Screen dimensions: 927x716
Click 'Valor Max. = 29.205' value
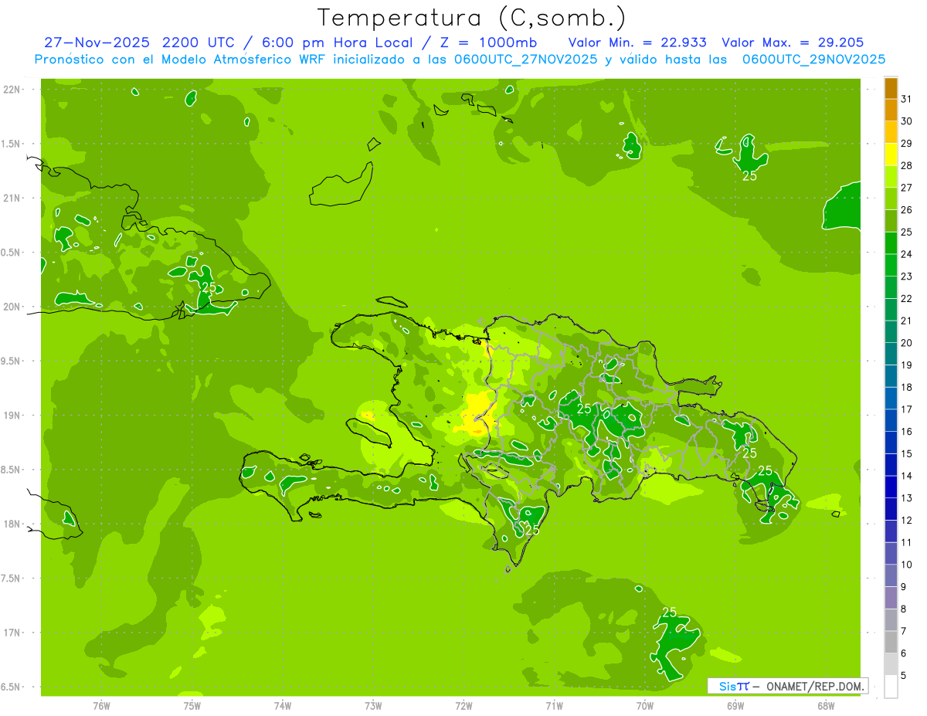[x=793, y=42]
